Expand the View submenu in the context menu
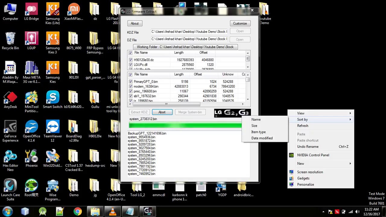Screen dimensions: 386x217 pyautogui.click(x=321, y=113)
